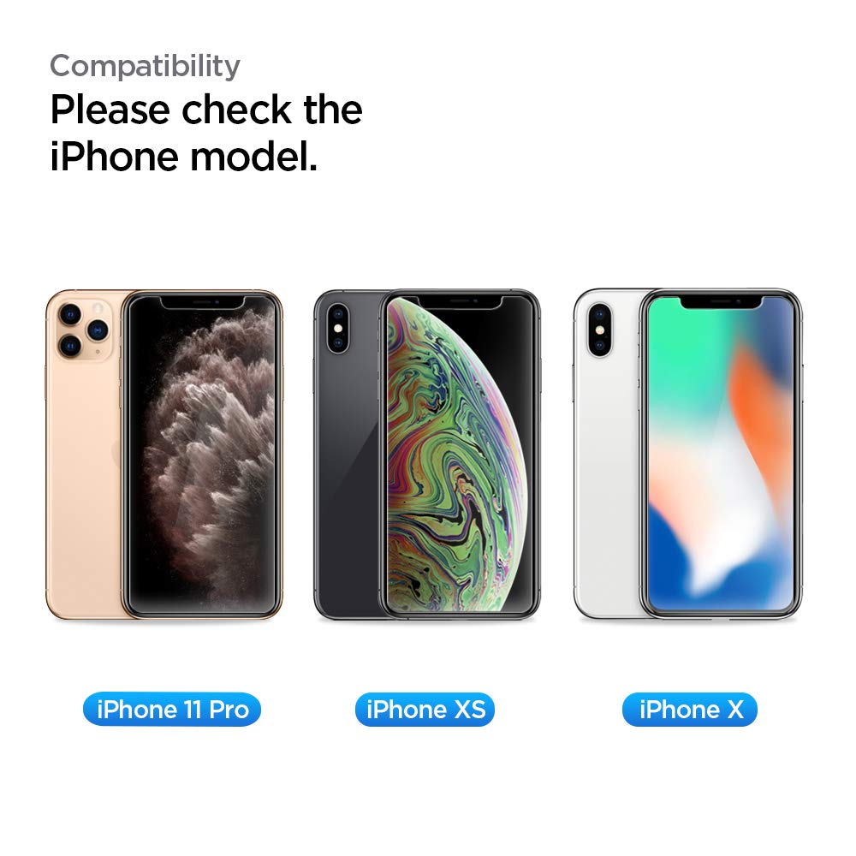This screenshot has width=856, height=856.
Task: Click the notch on the iPhone X screen
Action: click(721, 303)
